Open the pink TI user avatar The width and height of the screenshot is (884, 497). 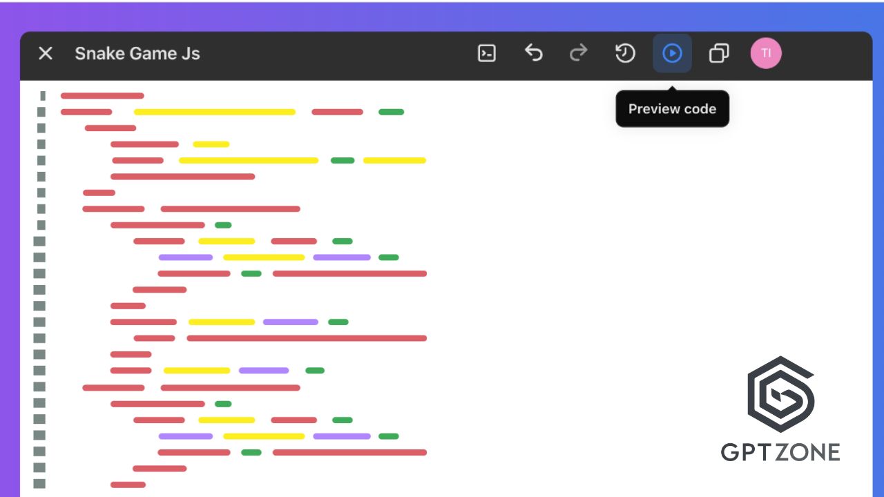pos(766,53)
